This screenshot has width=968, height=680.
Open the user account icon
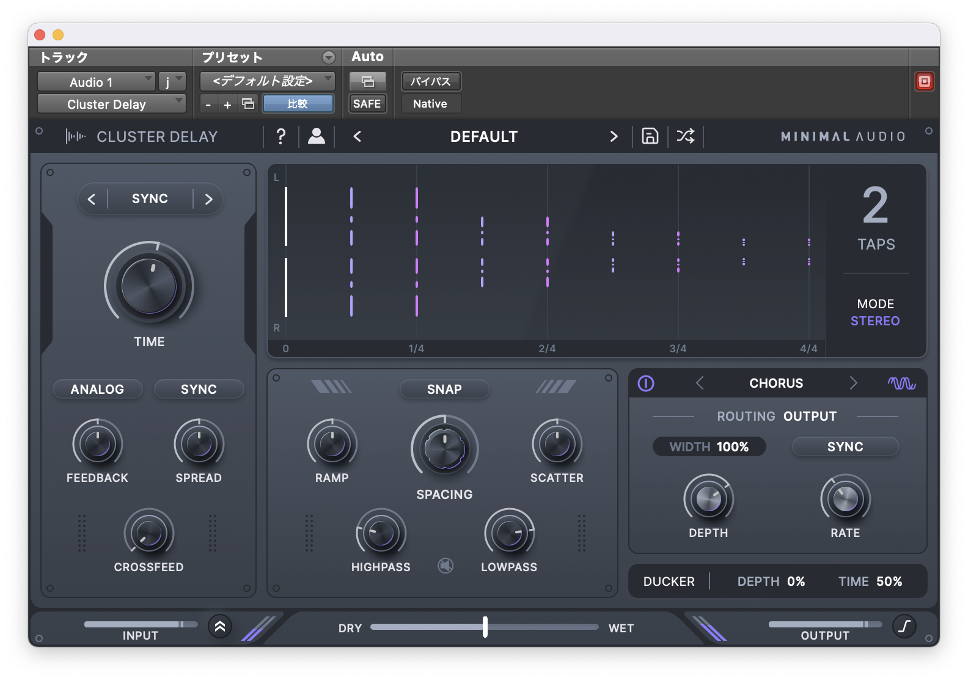click(317, 136)
